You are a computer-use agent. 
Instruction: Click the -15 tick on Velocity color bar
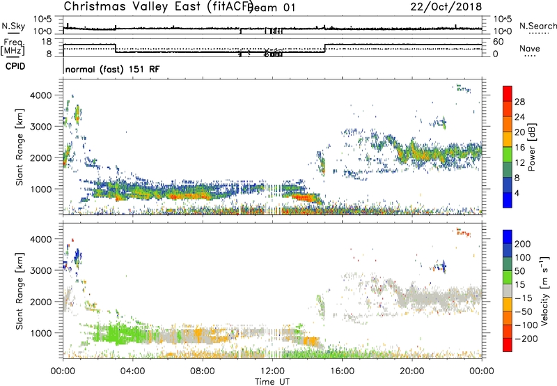524,298
